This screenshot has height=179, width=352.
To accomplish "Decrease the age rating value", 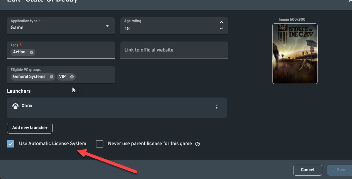I will (x=221, y=28).
